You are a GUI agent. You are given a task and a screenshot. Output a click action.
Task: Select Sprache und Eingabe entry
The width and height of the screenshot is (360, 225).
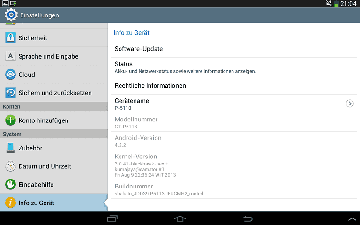point(54,56)
